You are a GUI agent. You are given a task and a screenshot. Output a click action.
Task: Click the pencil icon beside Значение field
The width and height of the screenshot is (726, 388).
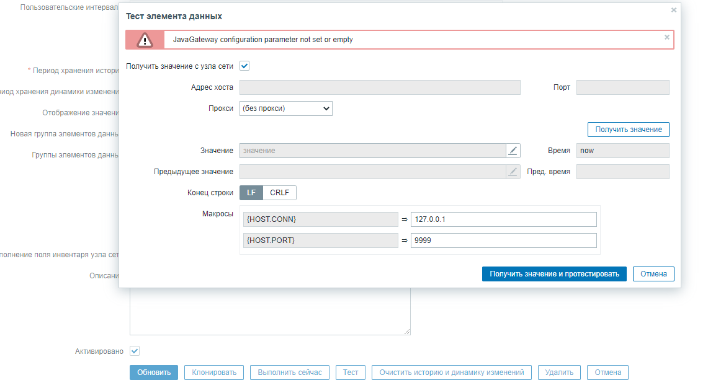(513, 151)
